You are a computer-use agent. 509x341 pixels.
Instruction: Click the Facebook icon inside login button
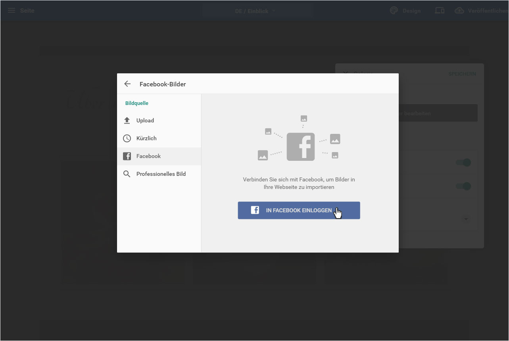tap(255, 210)
